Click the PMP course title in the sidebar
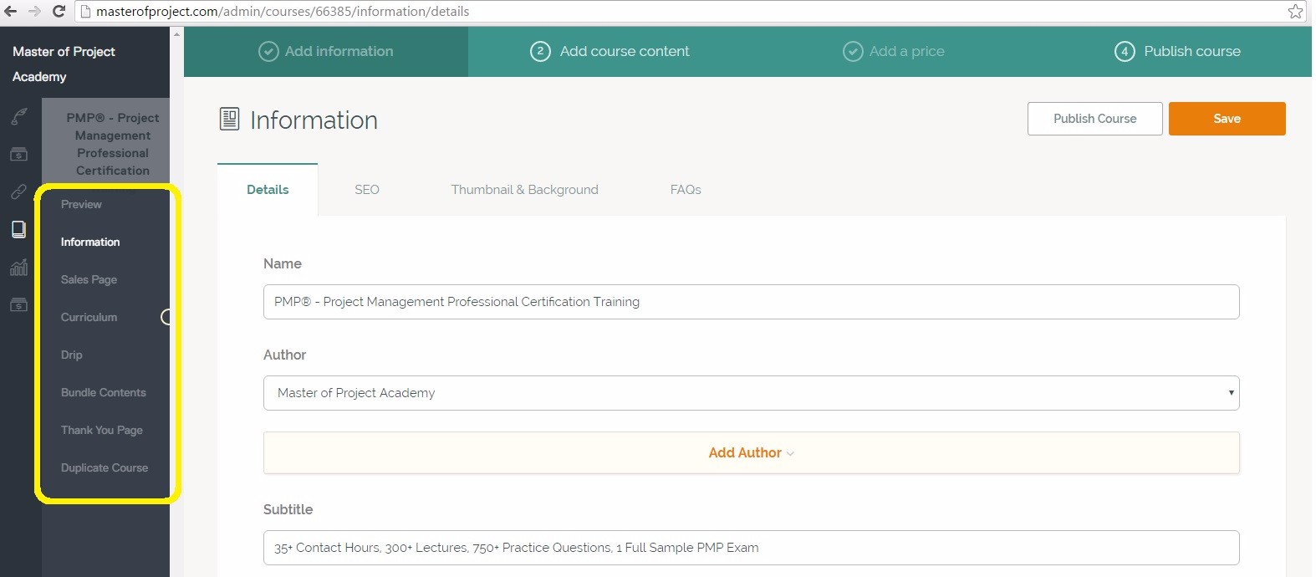Screen dimensions: 1316x577 click(113, 144)
